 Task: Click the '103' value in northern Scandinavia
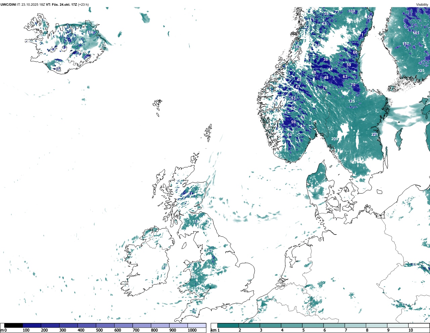pos(351,11)
